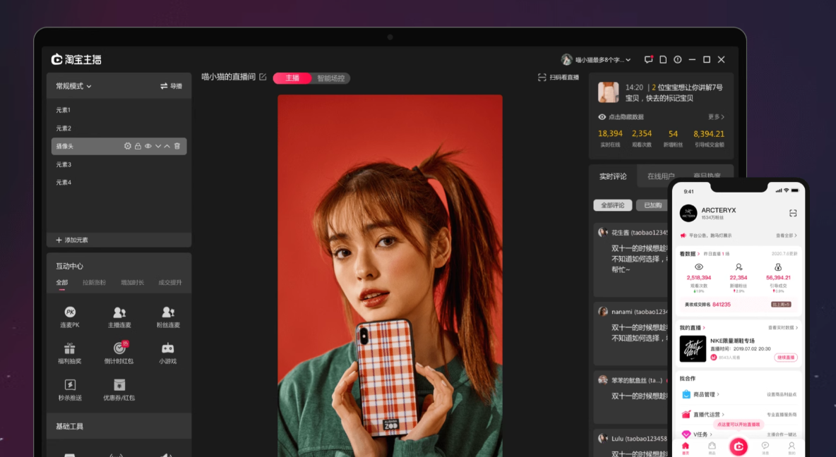Image resolution: width=836 pixels, height=457 pixels.
Task: Select 成交提升 tab in 互动中心
Action: click(170, 282)
